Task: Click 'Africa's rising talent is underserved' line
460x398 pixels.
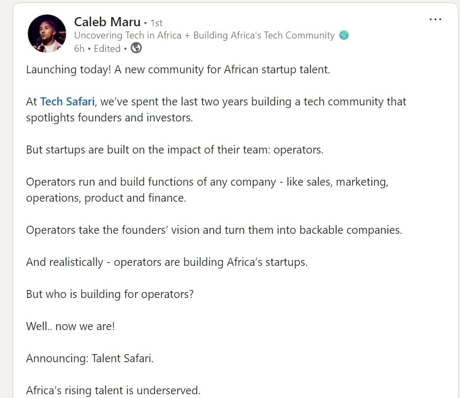Action: pos(113,390)
